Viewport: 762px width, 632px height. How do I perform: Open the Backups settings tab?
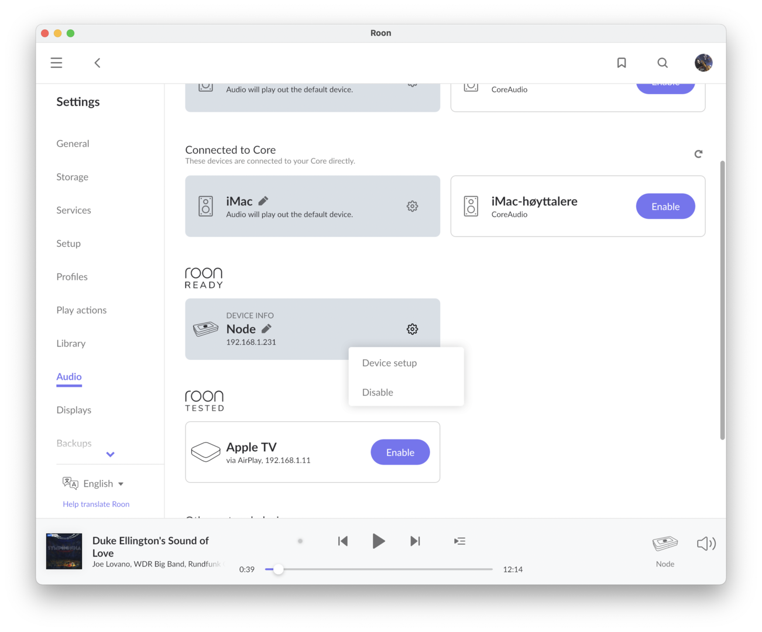click(x=74, y=444)
